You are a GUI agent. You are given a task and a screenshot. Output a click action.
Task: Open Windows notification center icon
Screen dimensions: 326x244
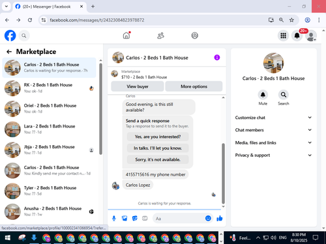pyautogui.click(x=316, y=237)
